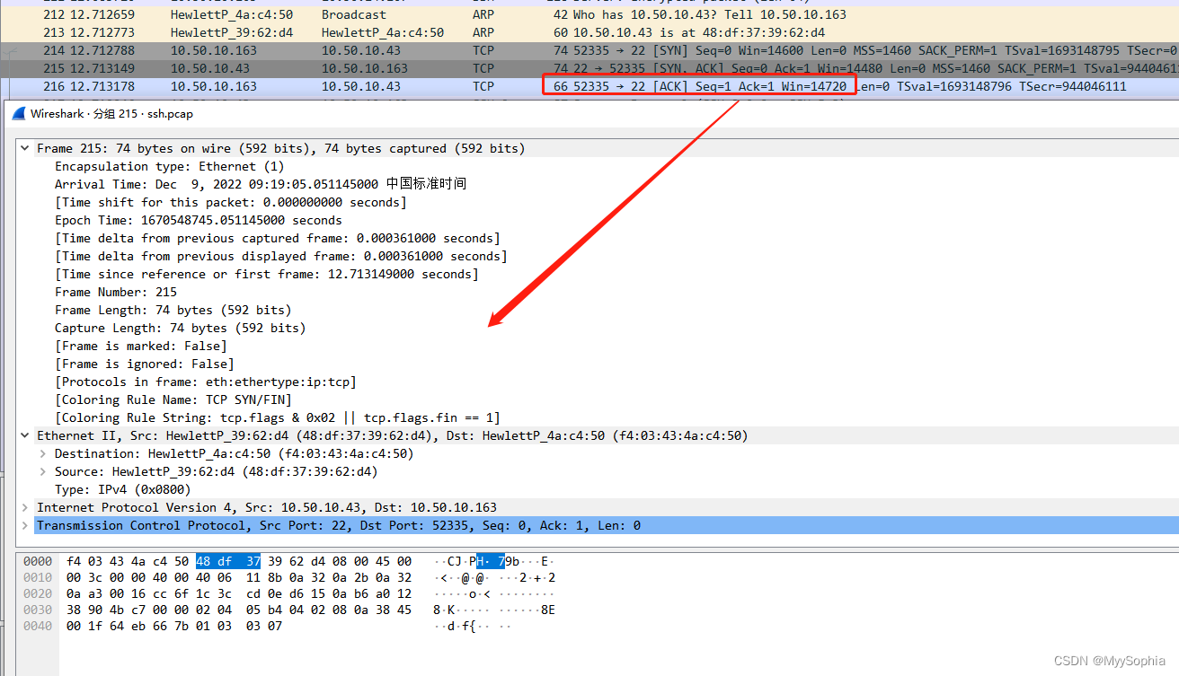Expand the Destination HewlettP_4a:c4:50 node
The height and width of the screenshot is (676, 1179).
pyautogui.click(x=43, y=453)
